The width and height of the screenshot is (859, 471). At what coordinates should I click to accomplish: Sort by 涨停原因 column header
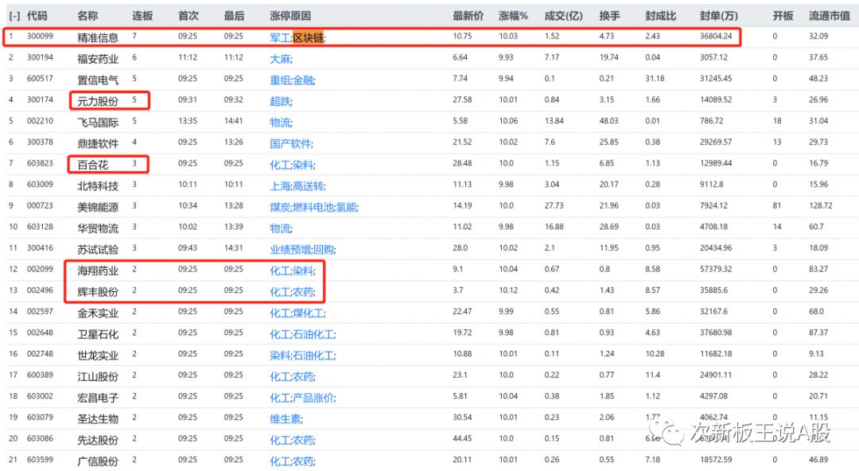290,16
